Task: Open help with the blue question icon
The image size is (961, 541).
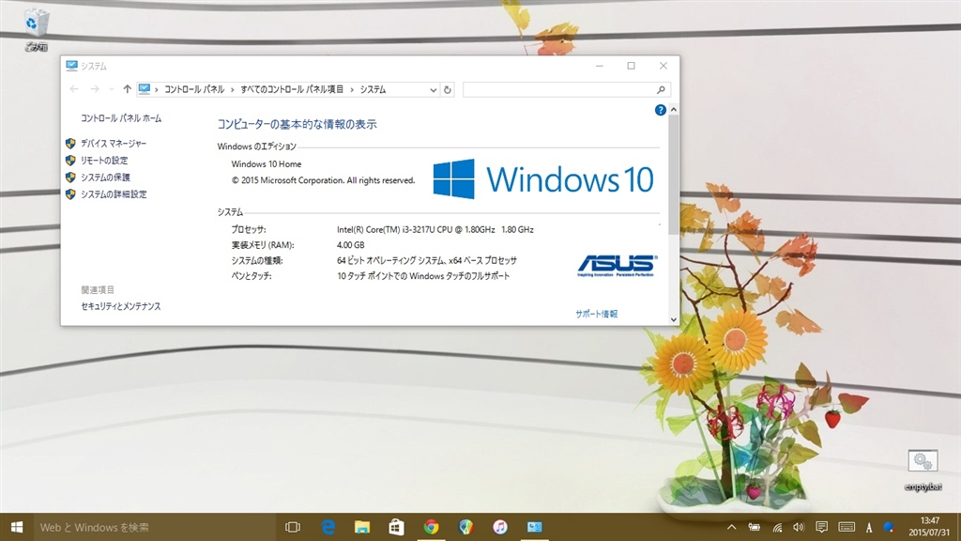Action: 660,110
